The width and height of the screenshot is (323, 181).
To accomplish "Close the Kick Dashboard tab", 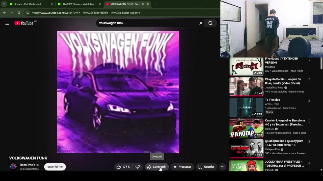I will tap(52, 4).
